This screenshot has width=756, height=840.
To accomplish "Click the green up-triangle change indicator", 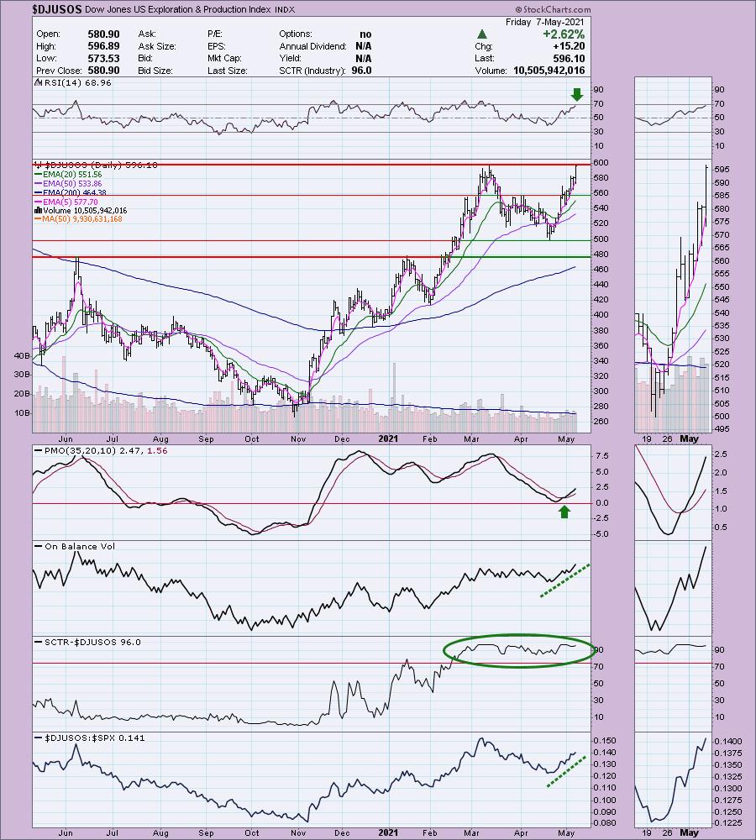I will click(482, 34).
